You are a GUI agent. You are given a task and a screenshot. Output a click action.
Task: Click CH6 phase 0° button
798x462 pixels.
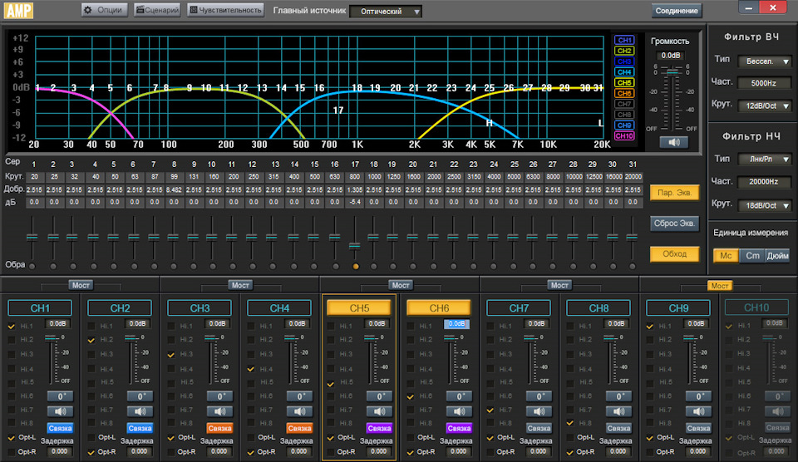(x=459, y=396)
